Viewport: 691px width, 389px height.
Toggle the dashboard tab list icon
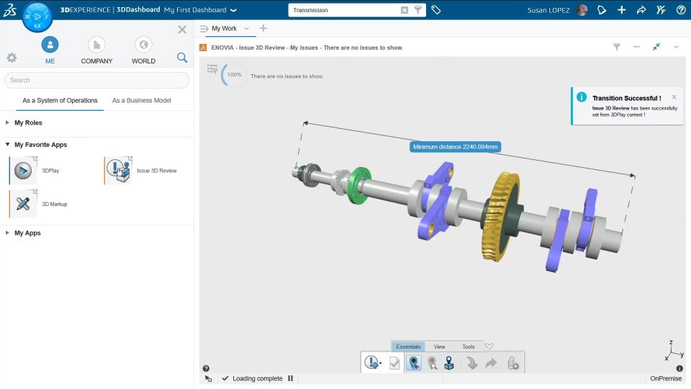pyautogui.click(x=204, y=29)
